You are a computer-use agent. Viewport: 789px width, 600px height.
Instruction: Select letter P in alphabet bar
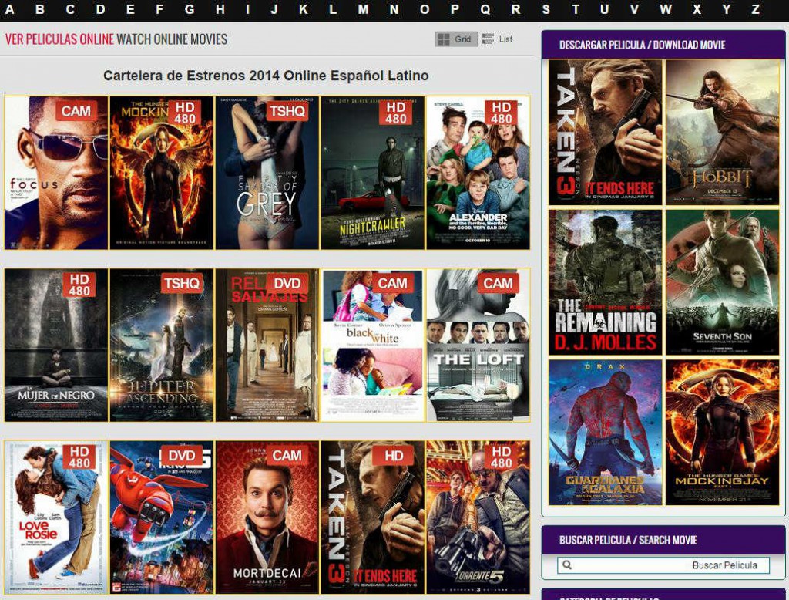tap(455, 9)
